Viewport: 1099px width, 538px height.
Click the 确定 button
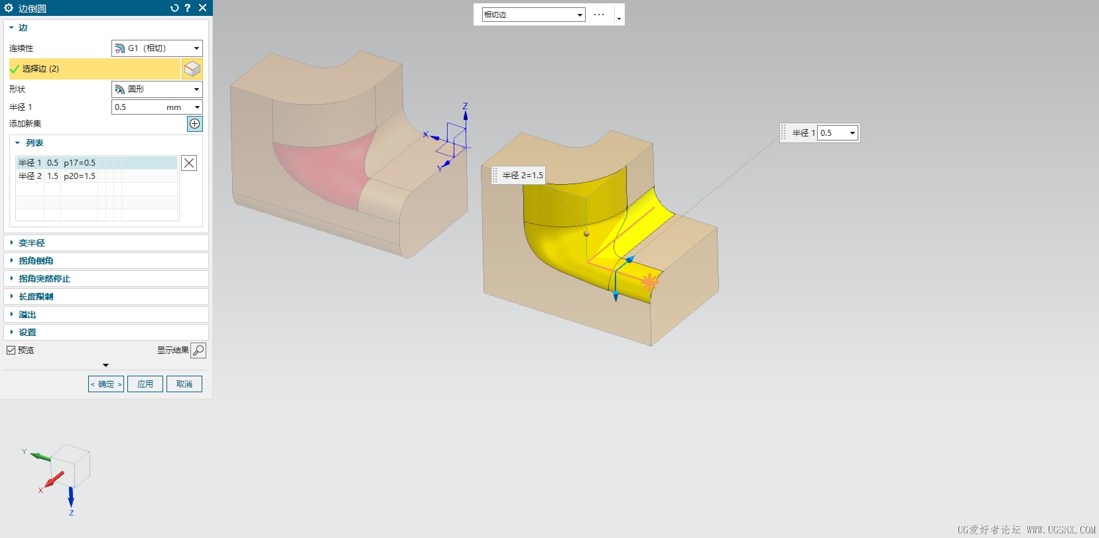[x=106, y=384]
